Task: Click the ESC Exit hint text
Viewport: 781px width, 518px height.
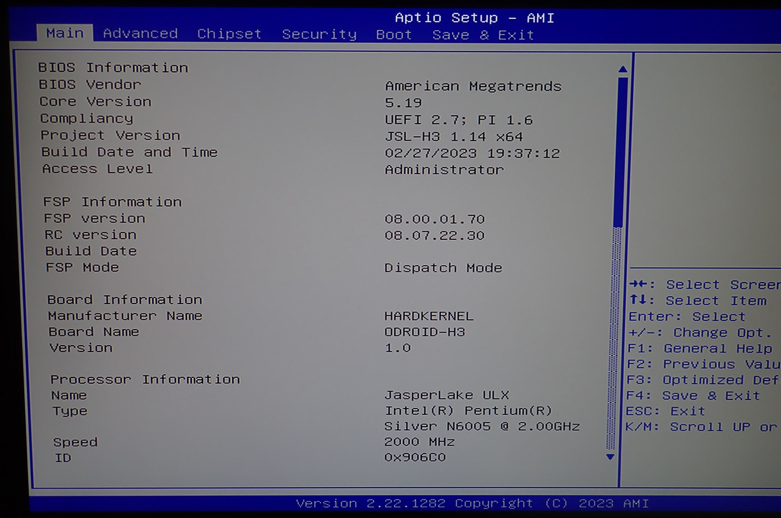Action: [x=665, y=411]
